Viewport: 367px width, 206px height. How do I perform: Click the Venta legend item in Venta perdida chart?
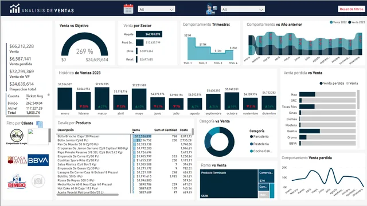click(x=352, y=83)
